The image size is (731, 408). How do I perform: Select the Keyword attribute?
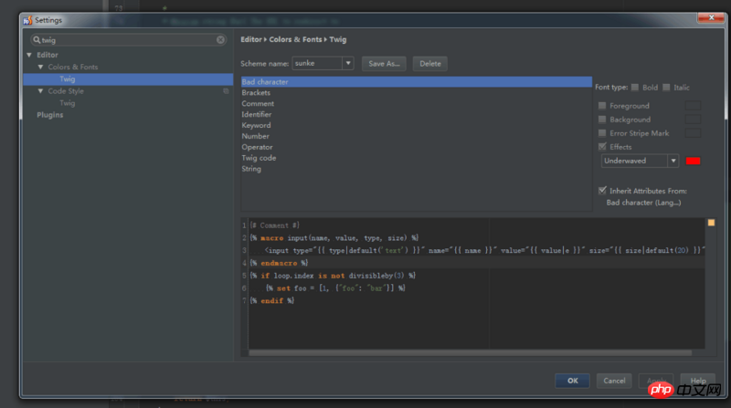tap(256, 125)
